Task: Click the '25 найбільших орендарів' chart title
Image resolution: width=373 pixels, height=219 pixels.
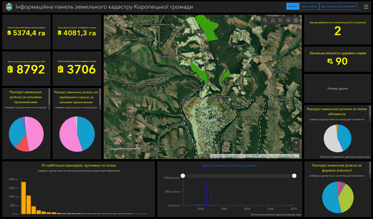Action: coord(79,165)
